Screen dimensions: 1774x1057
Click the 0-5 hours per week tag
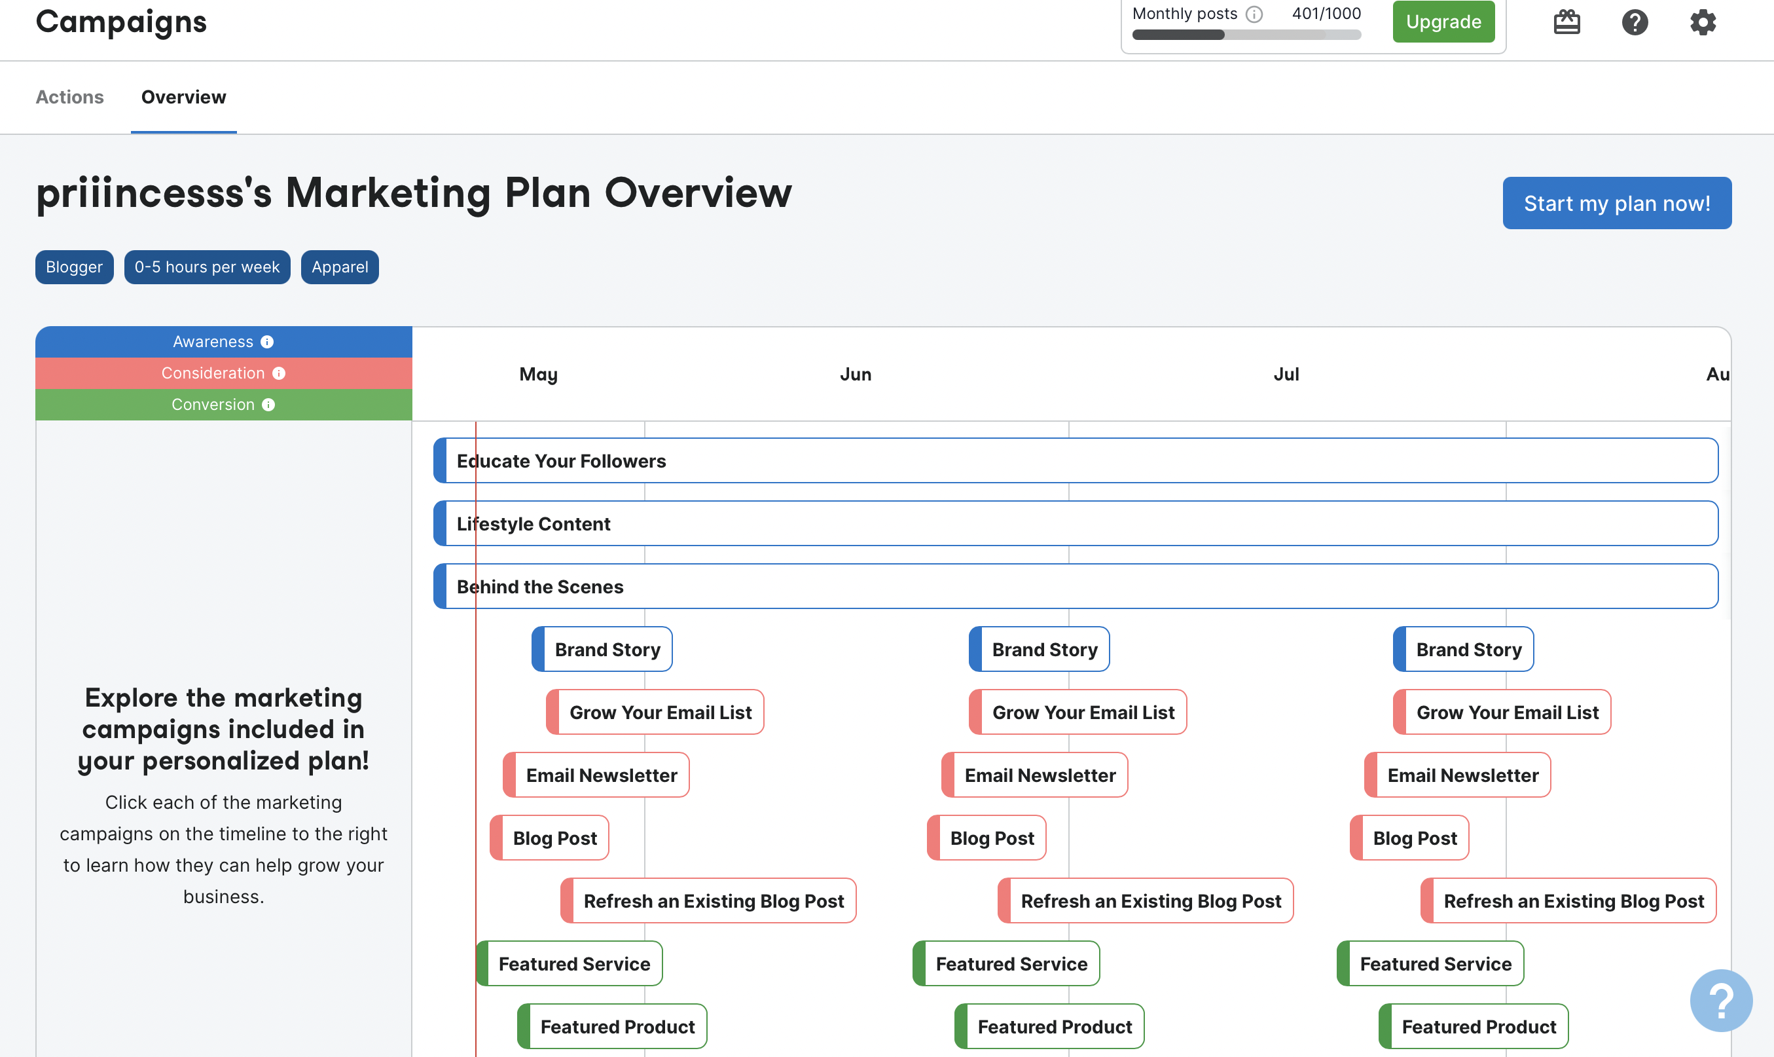tap(207, 267)
